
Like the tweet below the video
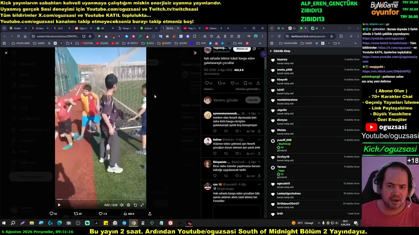[103, 214]
